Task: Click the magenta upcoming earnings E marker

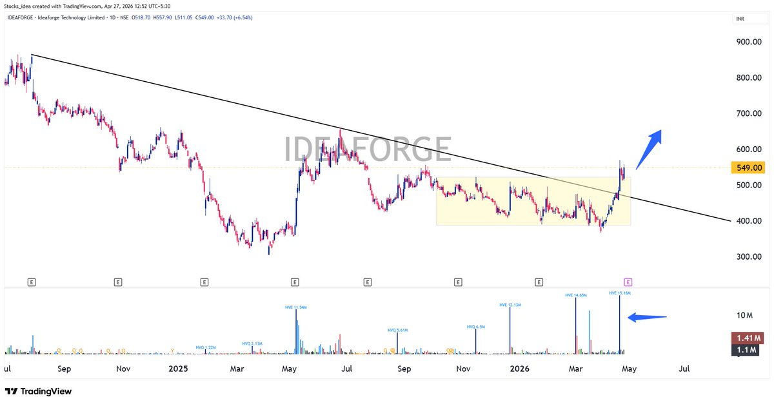Action: [x=629, y=282]
